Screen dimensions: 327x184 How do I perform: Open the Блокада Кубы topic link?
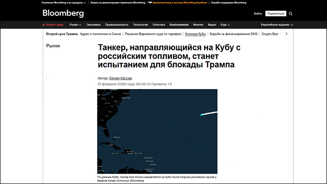[196, 34]
